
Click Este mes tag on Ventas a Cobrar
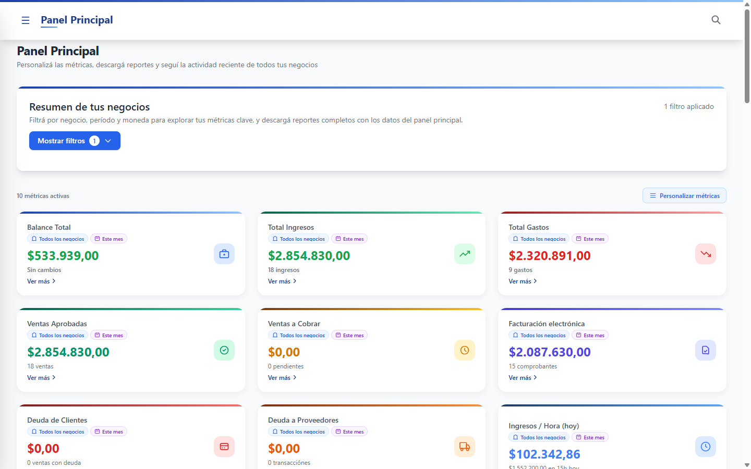(x=349, y=335)
